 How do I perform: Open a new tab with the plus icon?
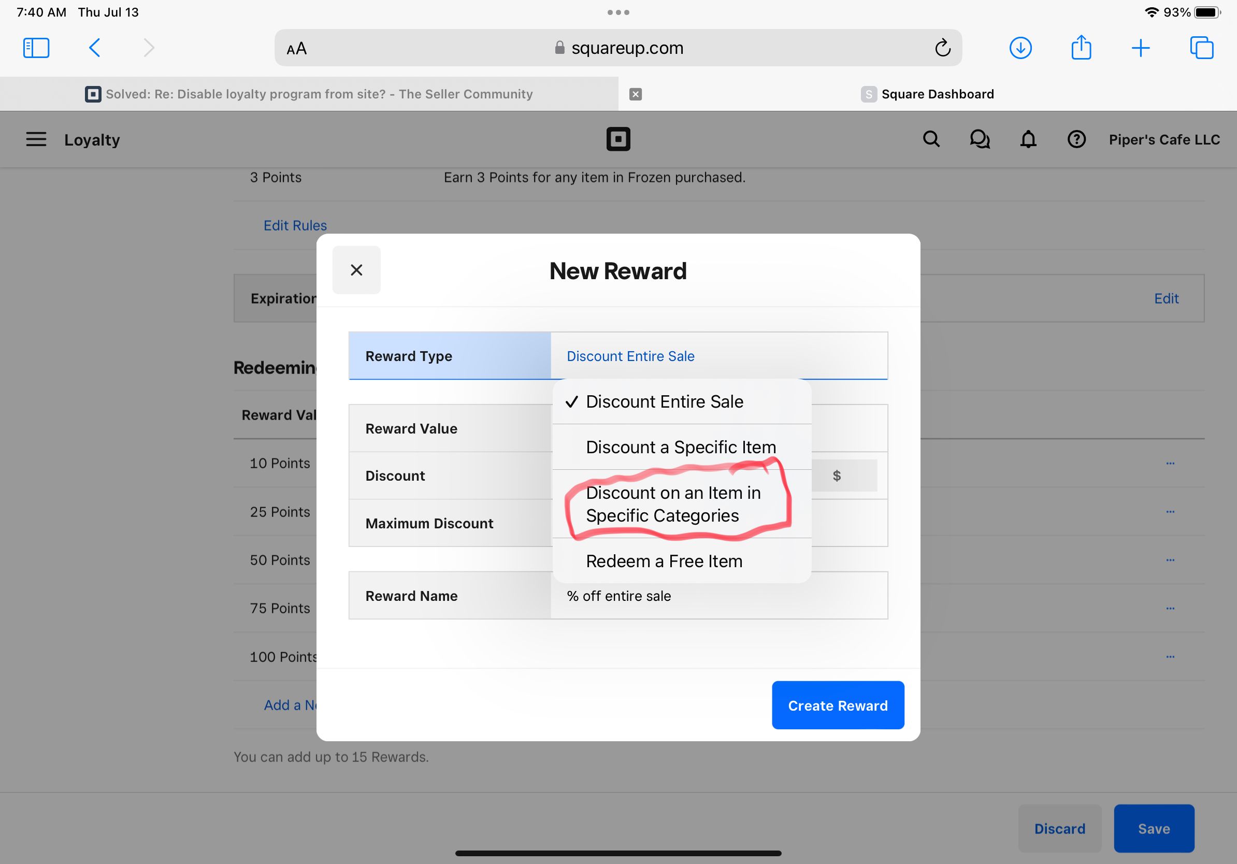click(1141, 48)
